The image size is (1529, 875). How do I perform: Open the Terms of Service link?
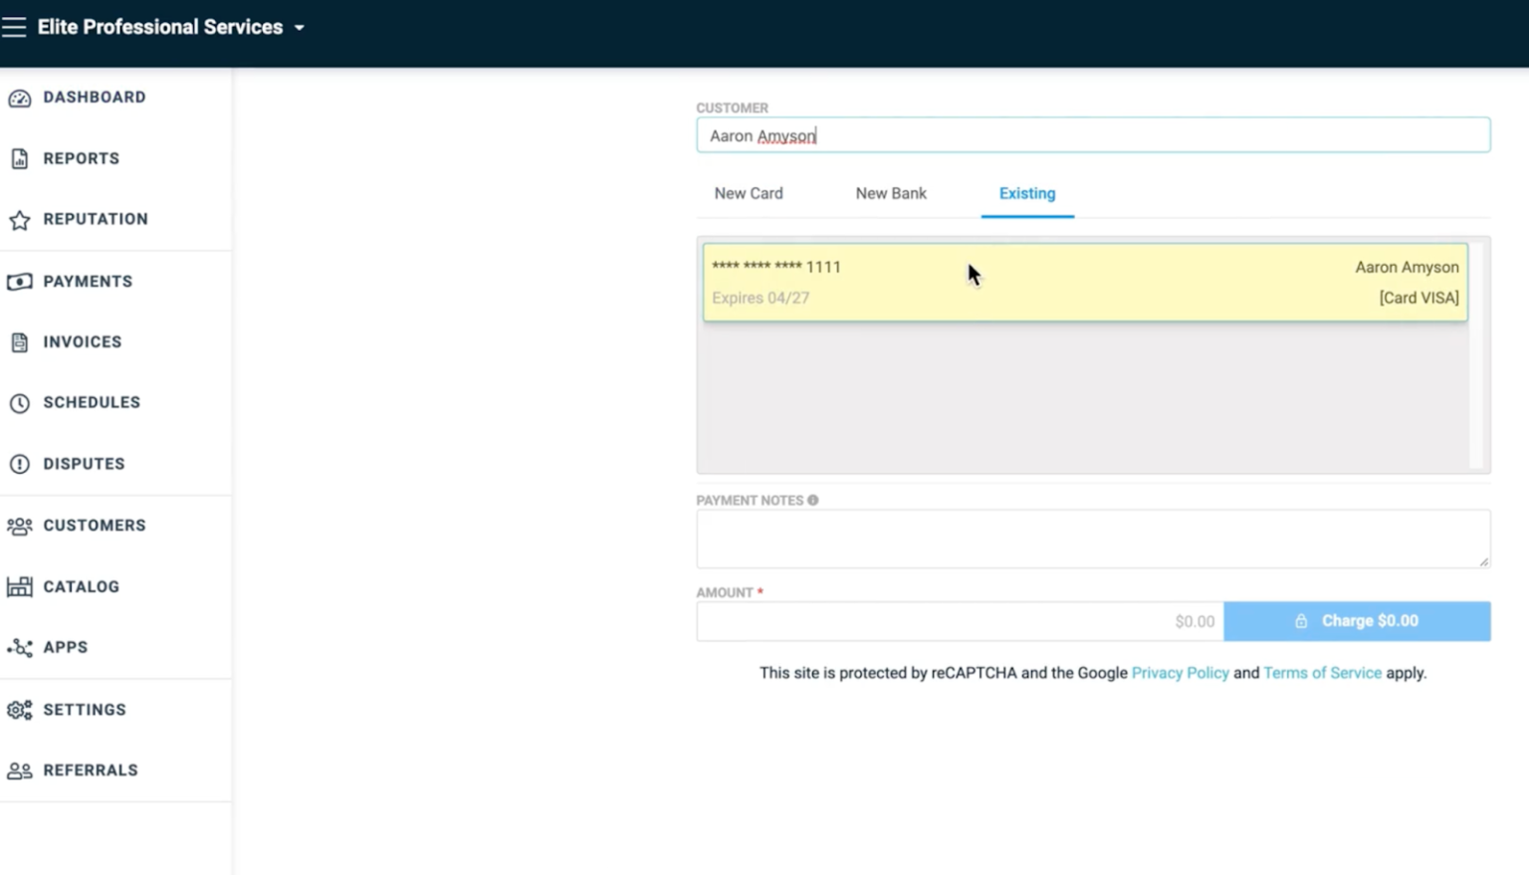[x=1321, y=673]
